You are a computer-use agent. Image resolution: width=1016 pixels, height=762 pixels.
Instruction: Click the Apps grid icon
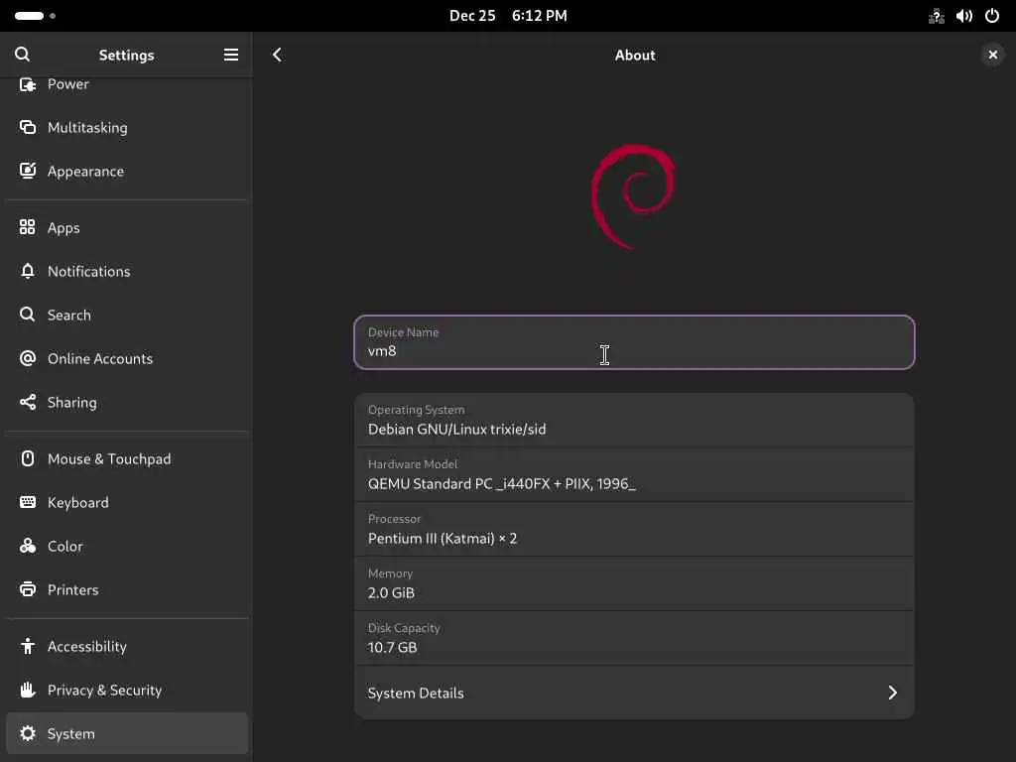pyautogui.click(x=27, y=227)
